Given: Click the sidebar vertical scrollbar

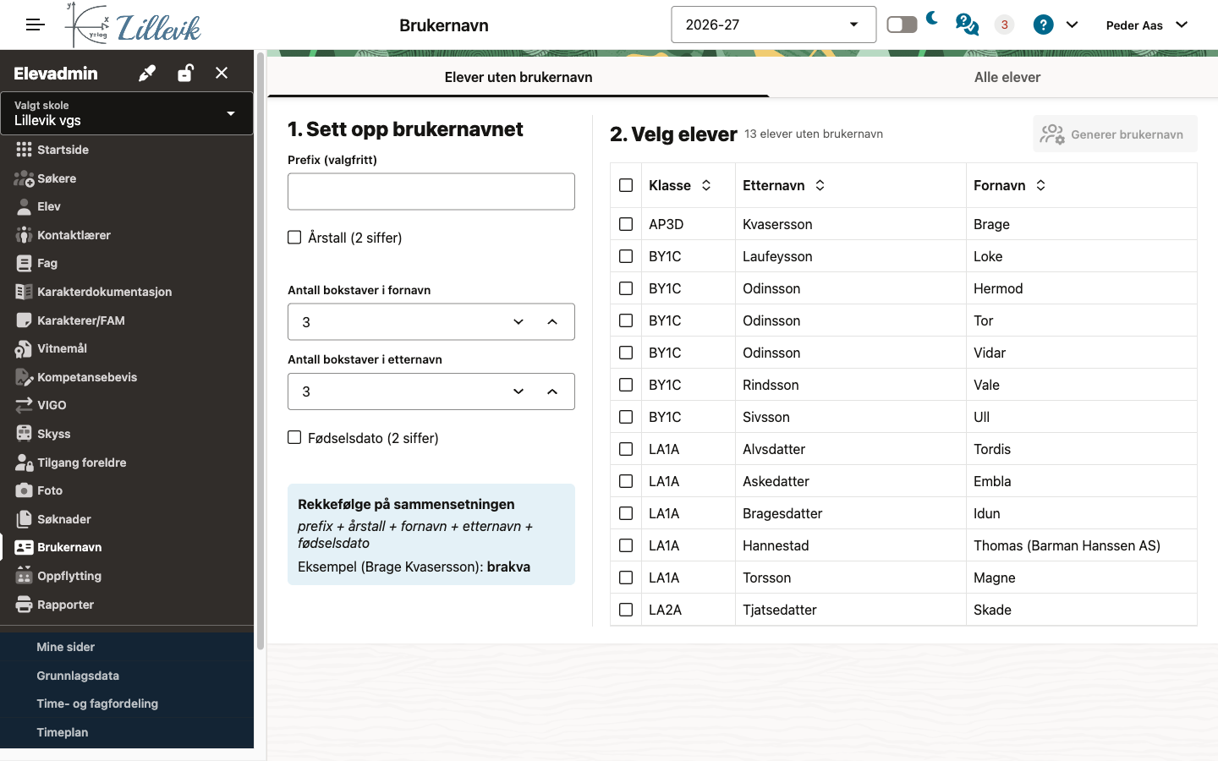Looking at the screenshot, I should pos(261,351).
